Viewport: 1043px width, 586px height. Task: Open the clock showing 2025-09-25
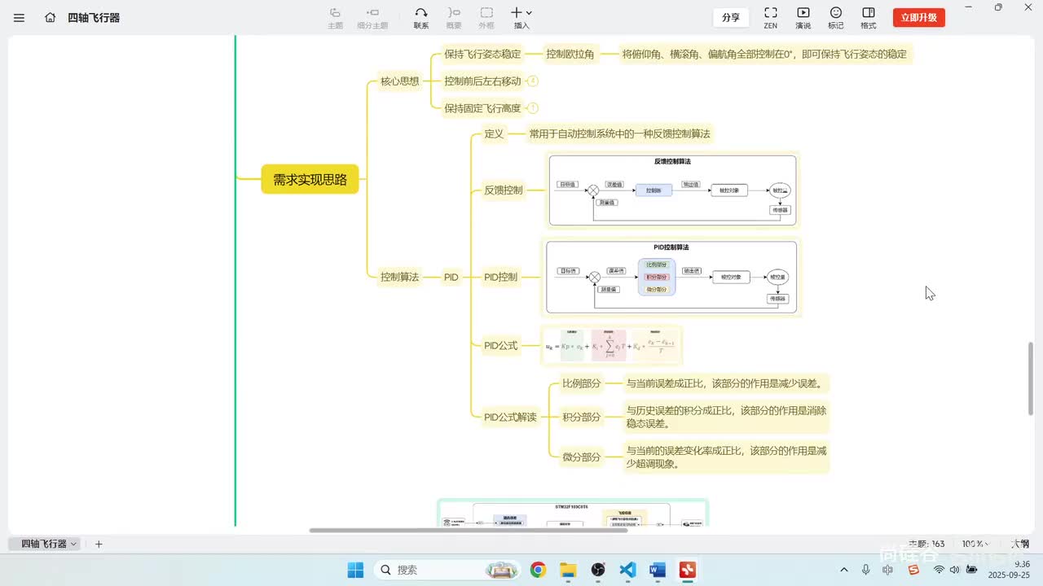(x=1009, y=569)
